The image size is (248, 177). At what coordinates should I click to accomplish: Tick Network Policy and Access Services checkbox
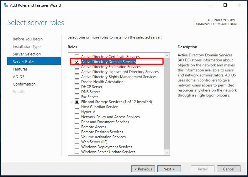tap(77, 117)
